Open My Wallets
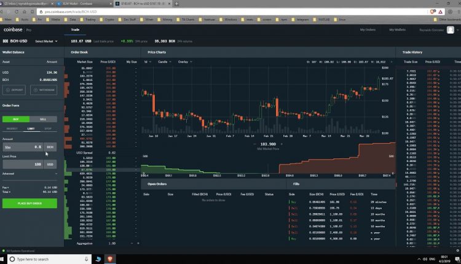 pos(397,29)
